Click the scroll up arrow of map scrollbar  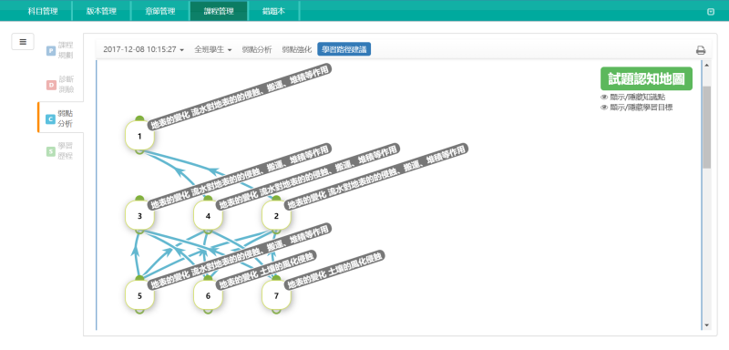(707, 65)
